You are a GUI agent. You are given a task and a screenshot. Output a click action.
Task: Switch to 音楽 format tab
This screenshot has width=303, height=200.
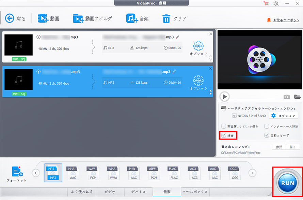pos(167,192)
